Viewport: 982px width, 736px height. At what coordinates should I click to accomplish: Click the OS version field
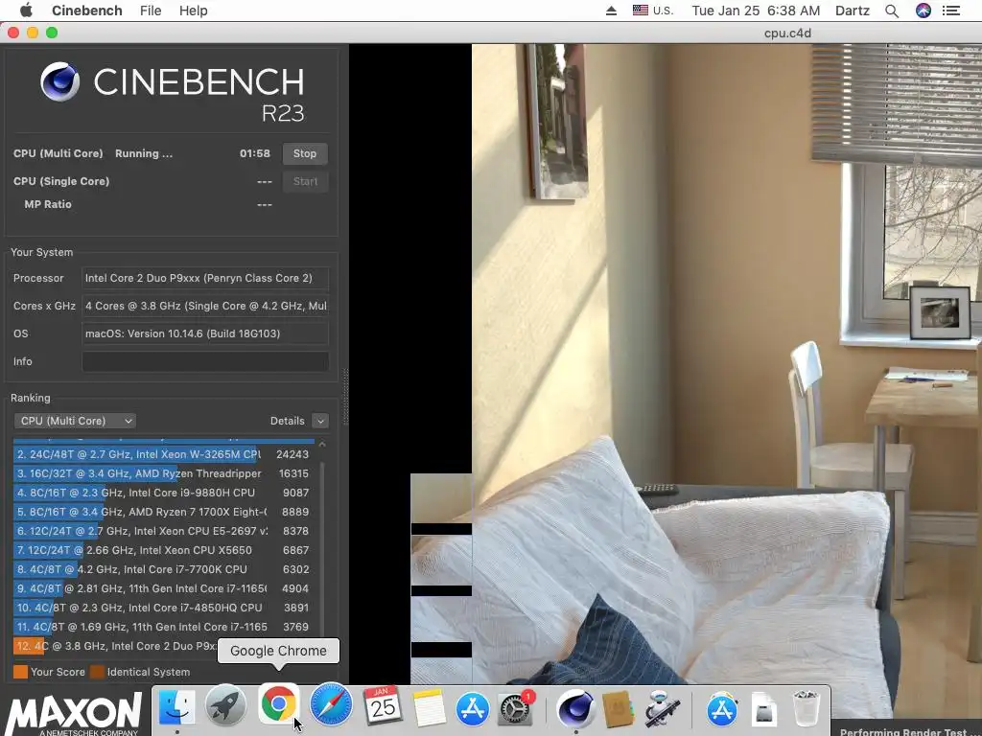205,333
